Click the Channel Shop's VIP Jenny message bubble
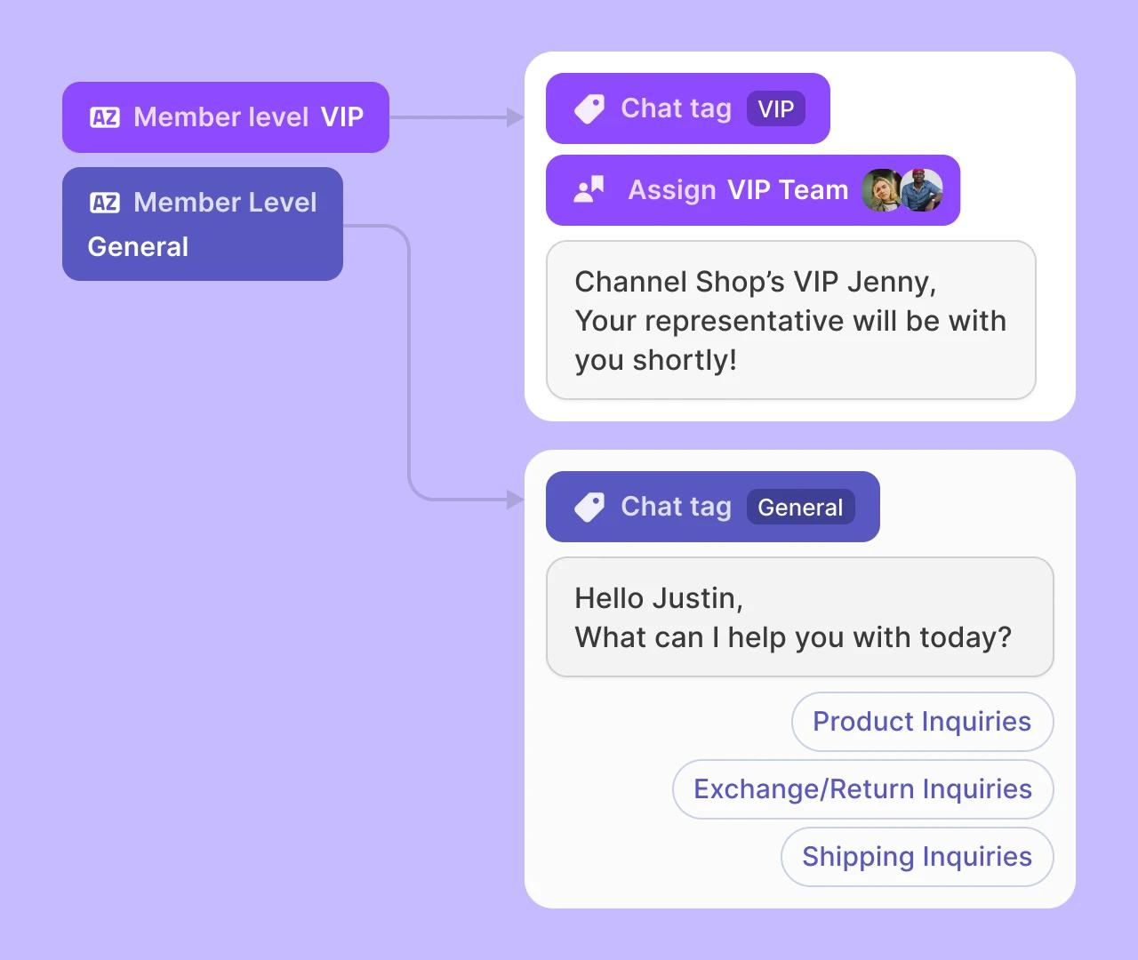 pos(790,320)
